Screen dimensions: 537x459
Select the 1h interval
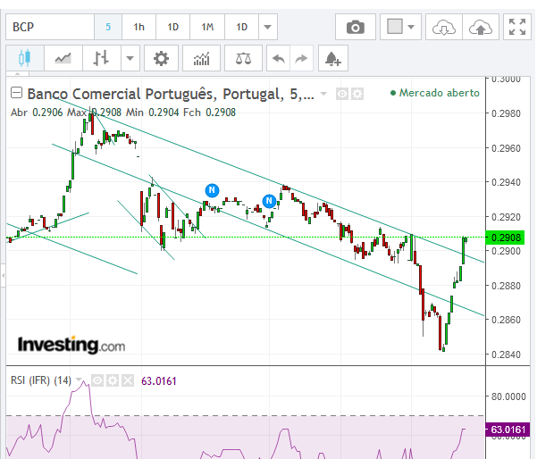point(138,27)
